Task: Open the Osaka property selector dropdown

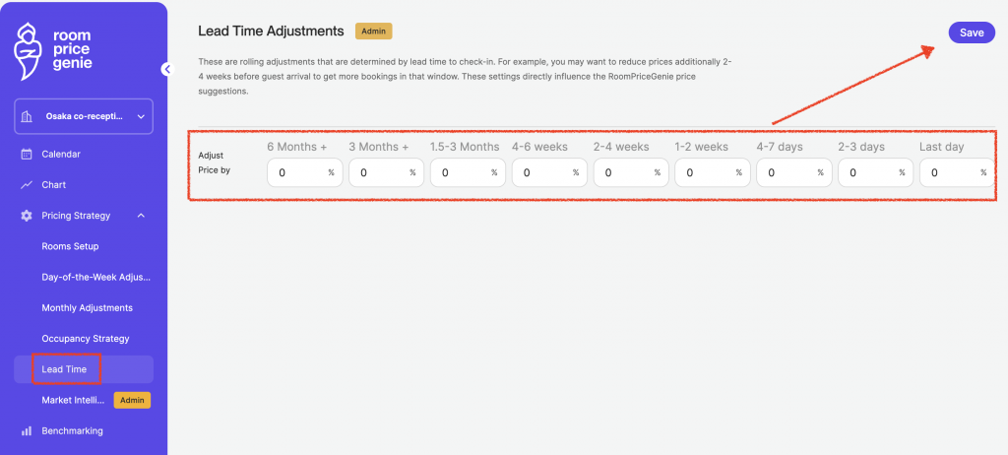Action: coord(84,116)
